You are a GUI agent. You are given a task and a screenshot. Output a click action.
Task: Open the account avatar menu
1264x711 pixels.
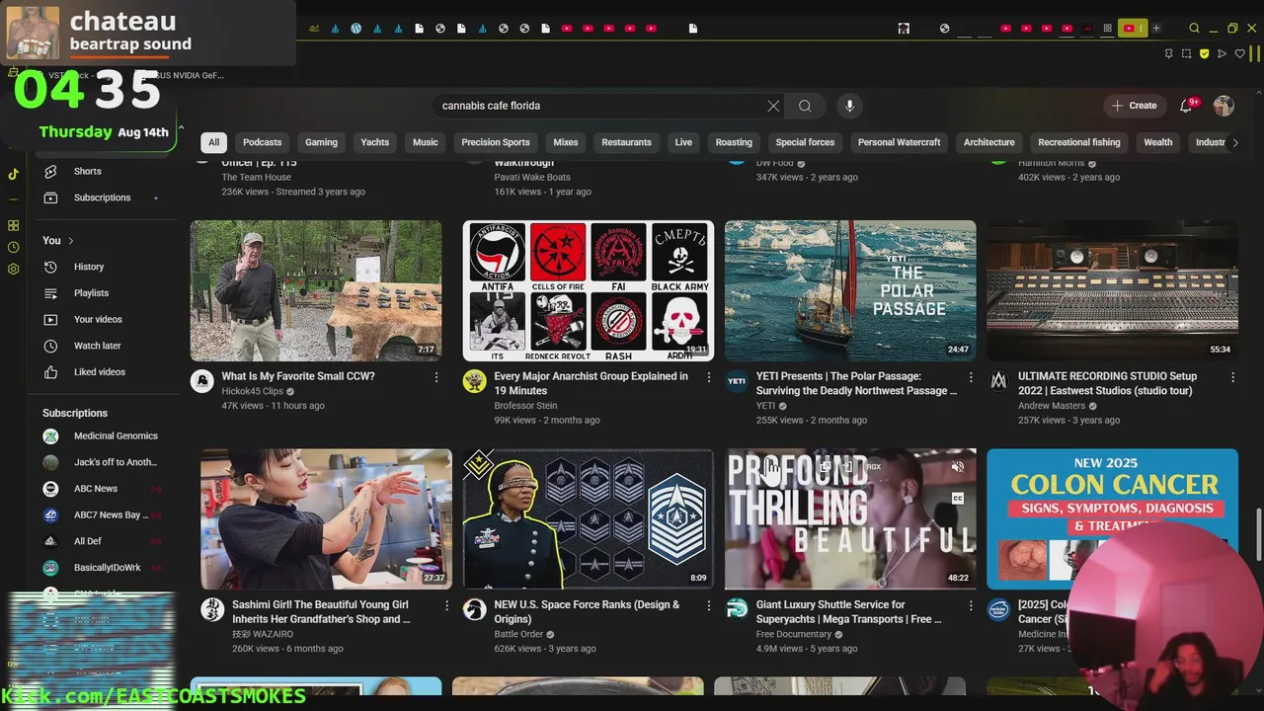point(1224,106)
